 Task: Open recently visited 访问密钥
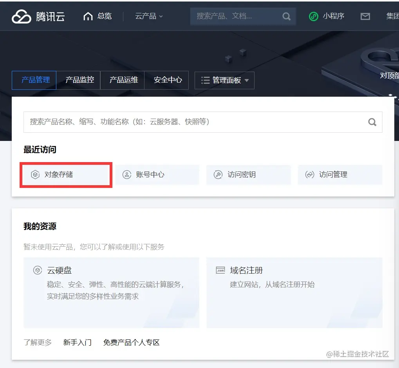tap(249, 175)
